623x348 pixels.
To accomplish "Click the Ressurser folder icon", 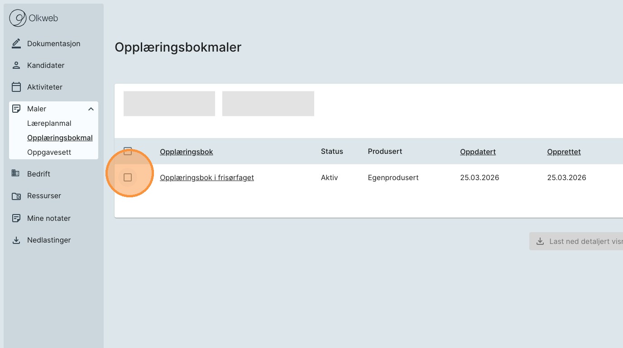I will coord(16,196).
